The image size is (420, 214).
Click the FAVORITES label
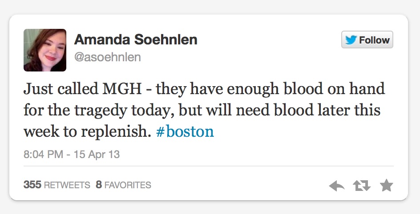128,185
